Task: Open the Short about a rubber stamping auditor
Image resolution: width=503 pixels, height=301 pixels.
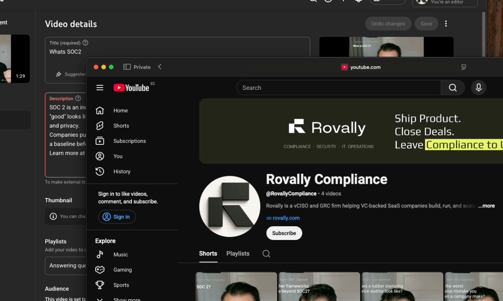Action: (x=402, y=287)
